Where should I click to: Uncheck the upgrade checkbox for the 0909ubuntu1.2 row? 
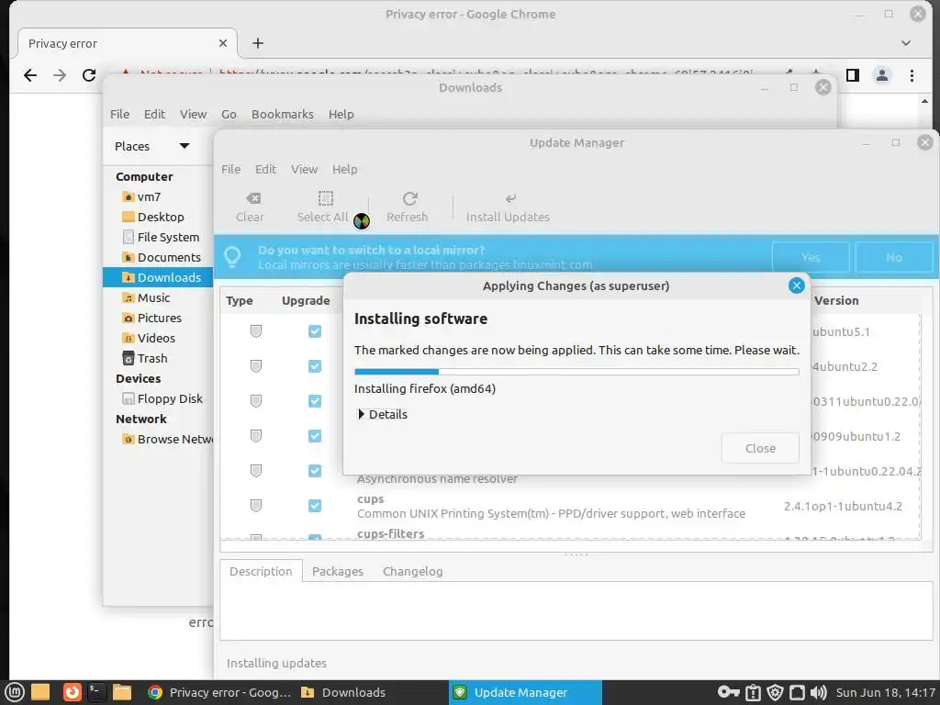[x=315, y=436]
